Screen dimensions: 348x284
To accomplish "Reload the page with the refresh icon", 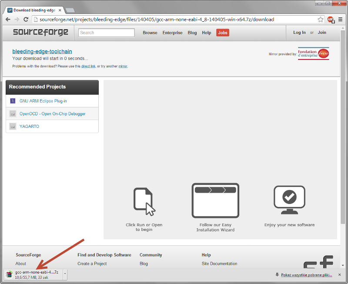I will tap(26, 20).
